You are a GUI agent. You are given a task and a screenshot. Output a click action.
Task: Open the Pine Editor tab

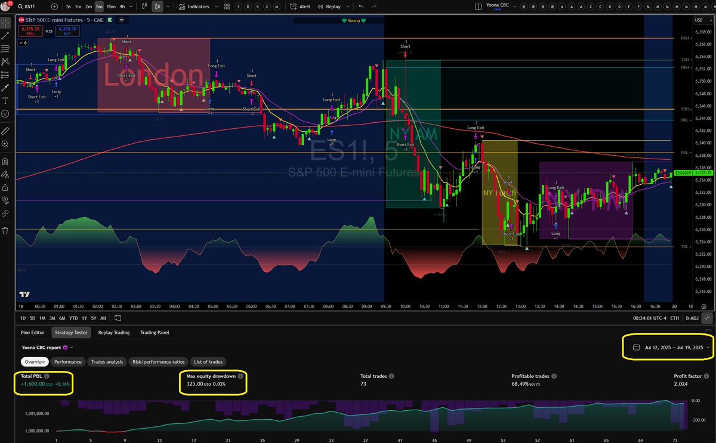tap(33, 333)
